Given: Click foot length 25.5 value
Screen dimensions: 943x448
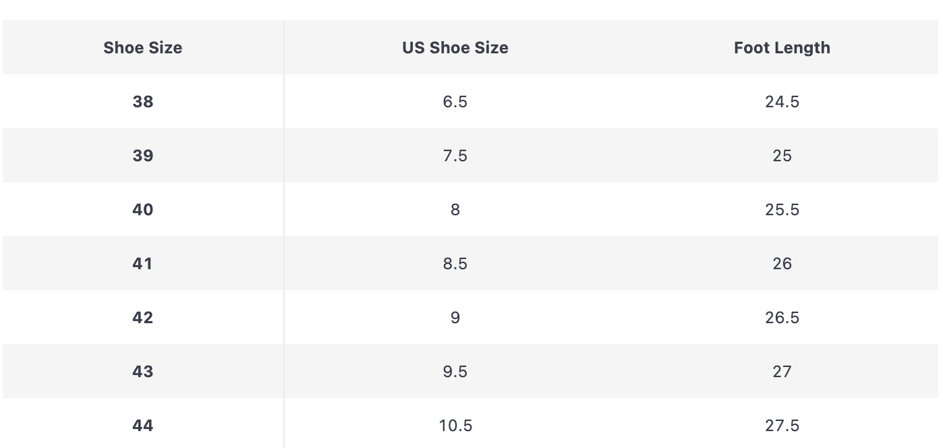Looking at the screenshot, I should coord(782,210).
